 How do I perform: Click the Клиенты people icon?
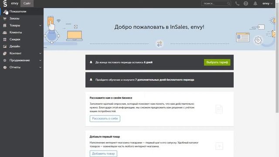tap(5, 32)
